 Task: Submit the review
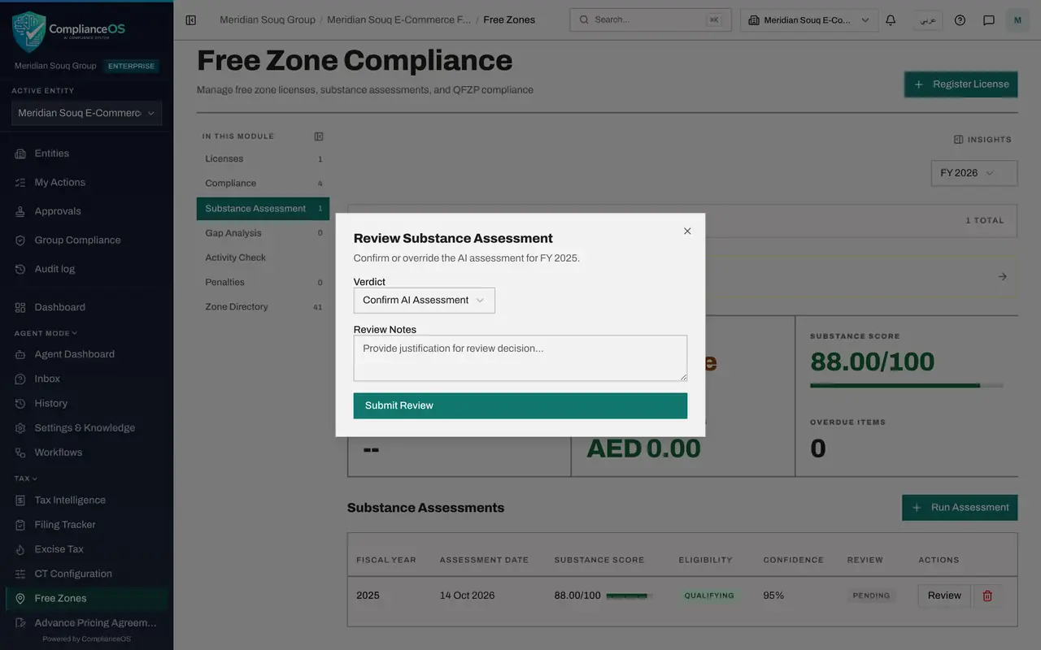click(x=520, y=406)
